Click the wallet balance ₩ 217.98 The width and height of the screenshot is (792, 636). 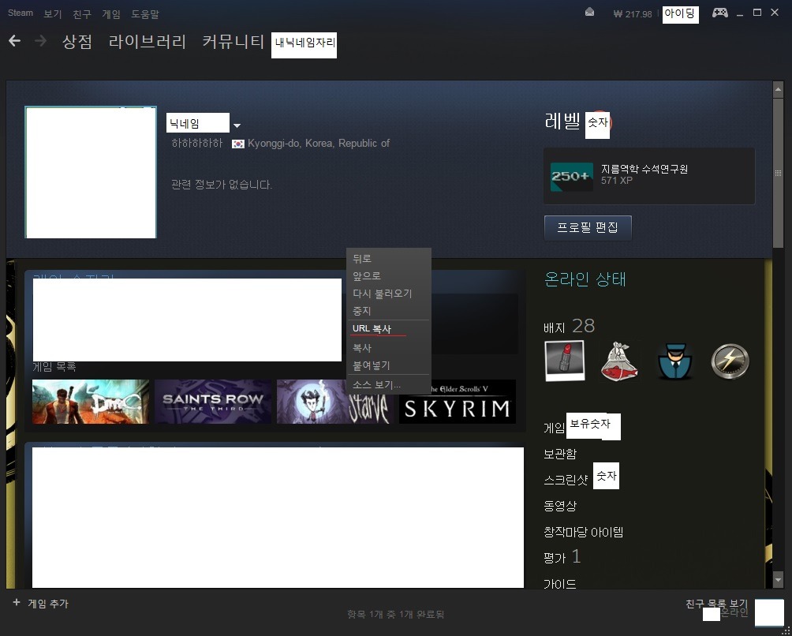tap(633, 14)
